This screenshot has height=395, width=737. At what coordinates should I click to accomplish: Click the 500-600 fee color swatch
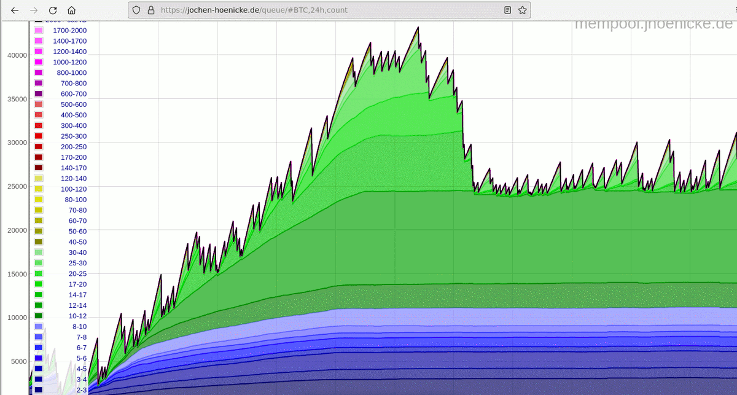coord(39,104)
